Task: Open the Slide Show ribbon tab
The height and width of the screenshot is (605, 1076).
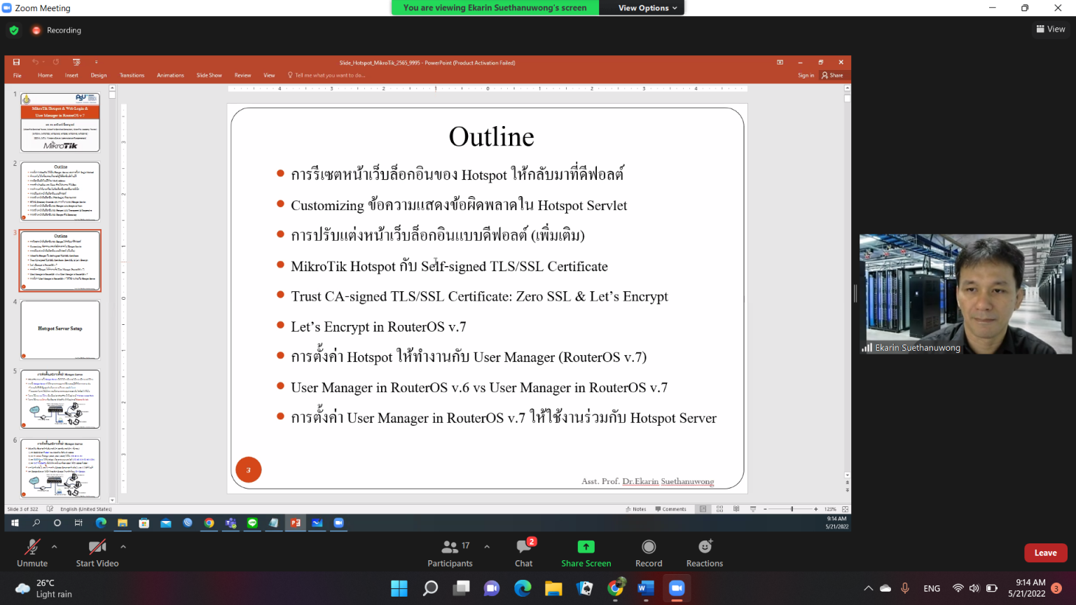Action: pos(209,75)
